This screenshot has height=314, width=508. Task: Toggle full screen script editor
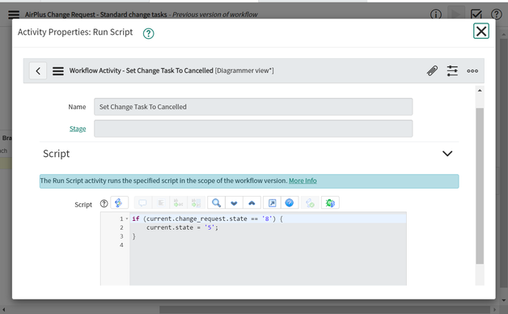tap(272, 203)
